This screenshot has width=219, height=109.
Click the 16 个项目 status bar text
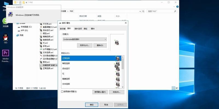tap(19, 88)
